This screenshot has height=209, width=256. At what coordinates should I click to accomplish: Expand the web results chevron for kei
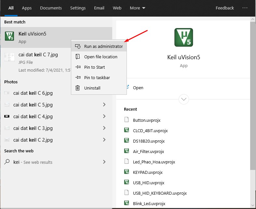click(x=104, y=162)
